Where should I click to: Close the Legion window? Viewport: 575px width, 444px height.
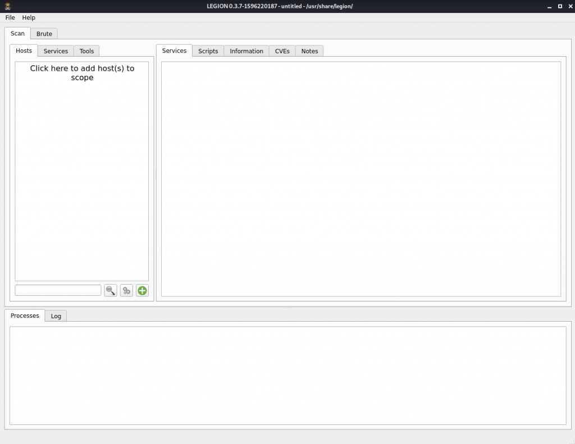tap(571, 6)
